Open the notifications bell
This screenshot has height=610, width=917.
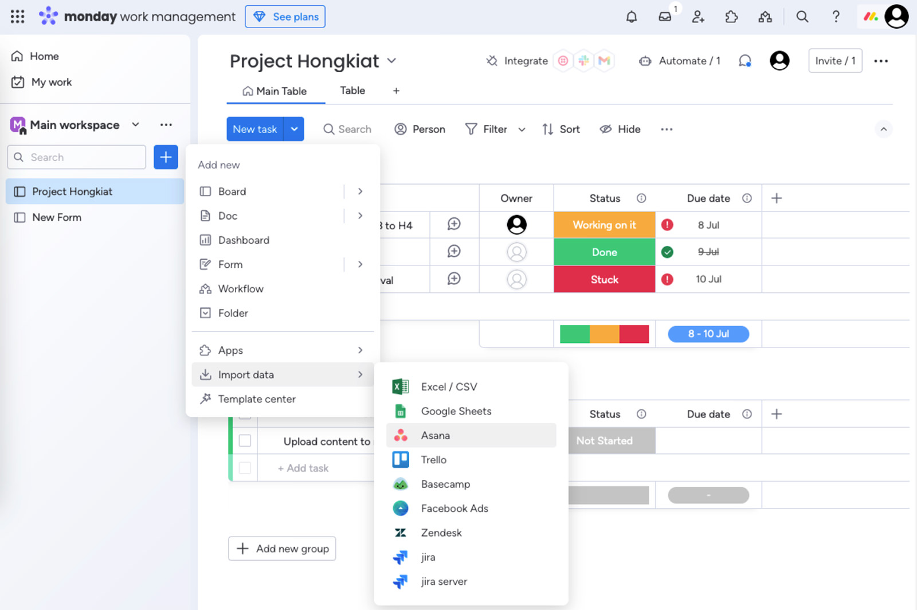(x=632, y=17)
